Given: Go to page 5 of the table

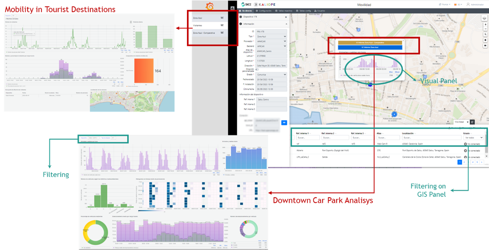Looking at the screenshot, I should pos(477,162).
